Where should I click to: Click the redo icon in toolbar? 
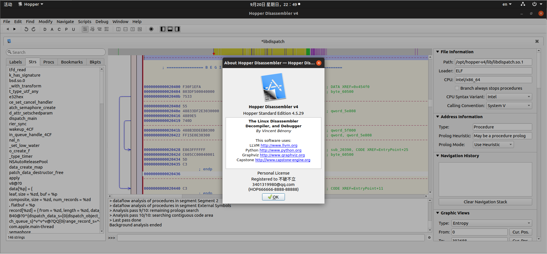[33, 29]
